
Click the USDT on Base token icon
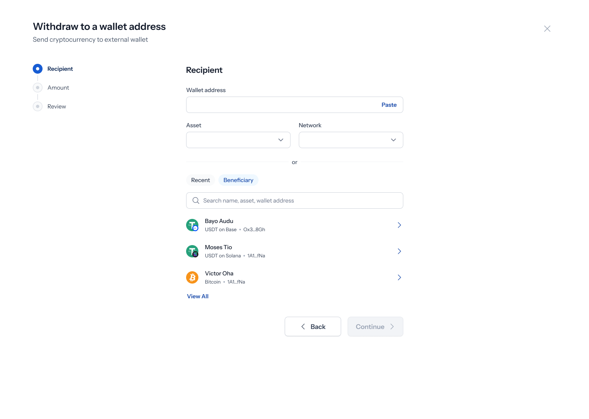pyautogui.click(x=192, y=225)
